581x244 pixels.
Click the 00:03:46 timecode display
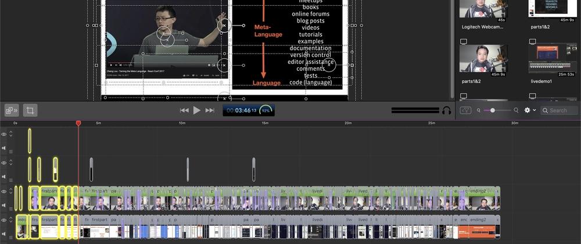tap(242, 110)
